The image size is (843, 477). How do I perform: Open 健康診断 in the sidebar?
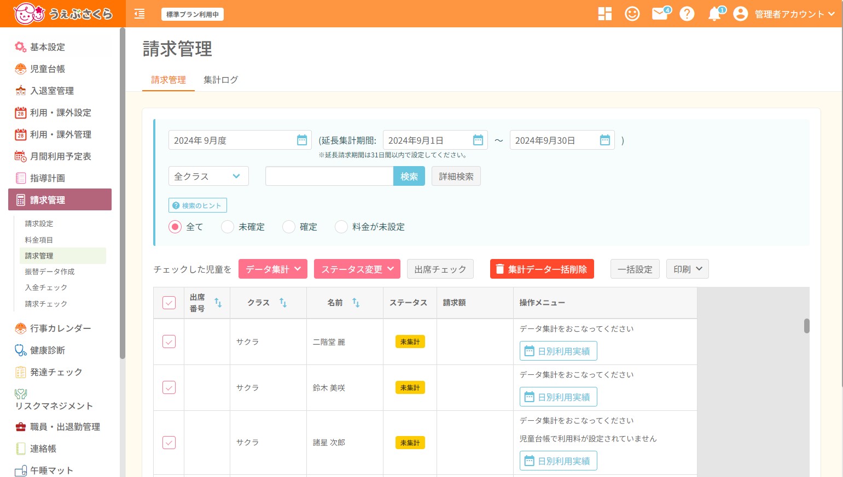point(60,350)
